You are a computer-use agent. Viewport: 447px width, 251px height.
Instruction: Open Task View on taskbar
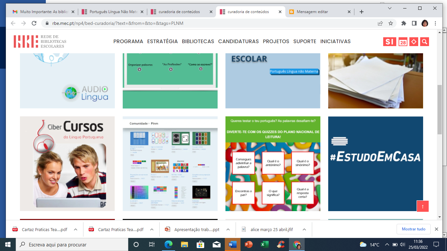(x=152, y=244)
